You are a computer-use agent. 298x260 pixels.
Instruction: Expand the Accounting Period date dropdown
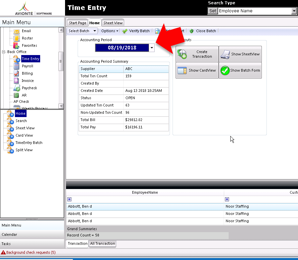152,48
